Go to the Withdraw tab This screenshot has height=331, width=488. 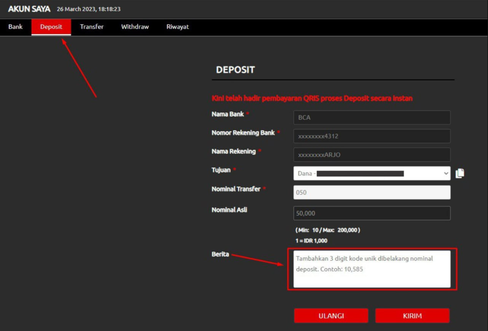pyautogui.click(x=135, y=27)
